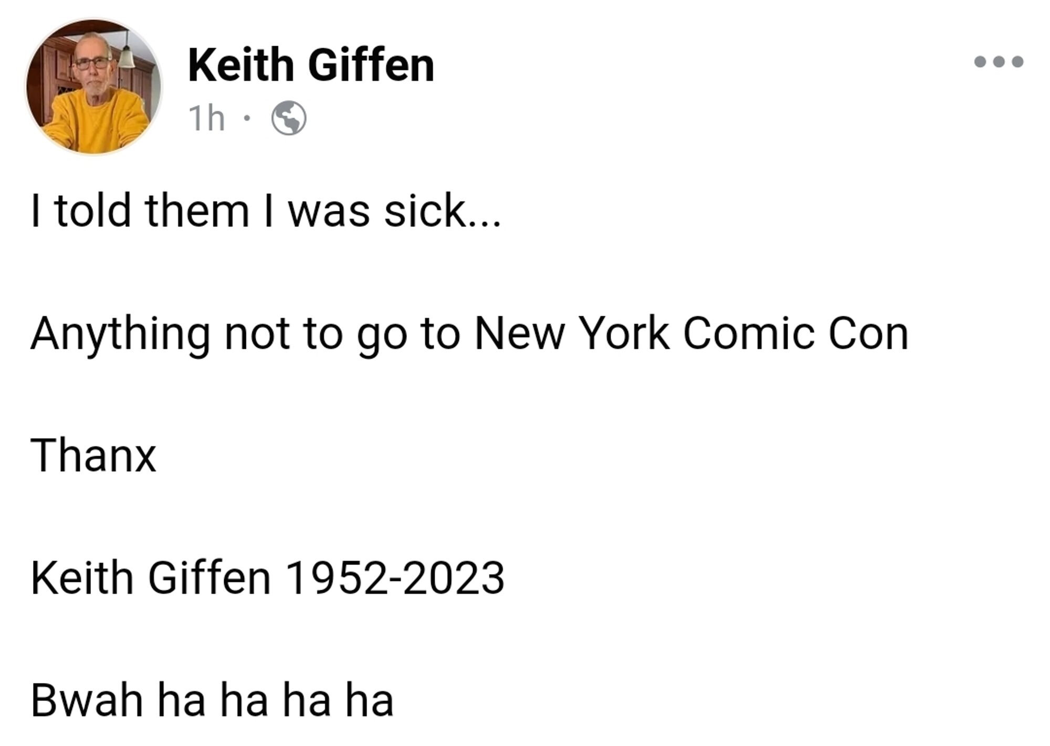Click the Bwah ha ha ha ha line

coord(212,700)
